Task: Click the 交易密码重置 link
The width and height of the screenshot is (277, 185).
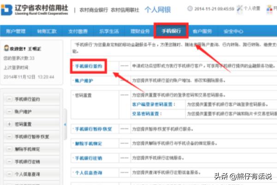Action: point(145,113)
